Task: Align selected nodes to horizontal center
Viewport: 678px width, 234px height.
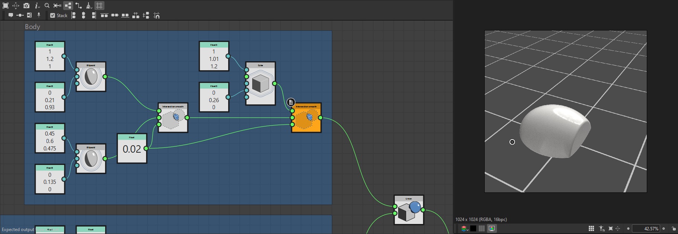Action: click(84, 15)
